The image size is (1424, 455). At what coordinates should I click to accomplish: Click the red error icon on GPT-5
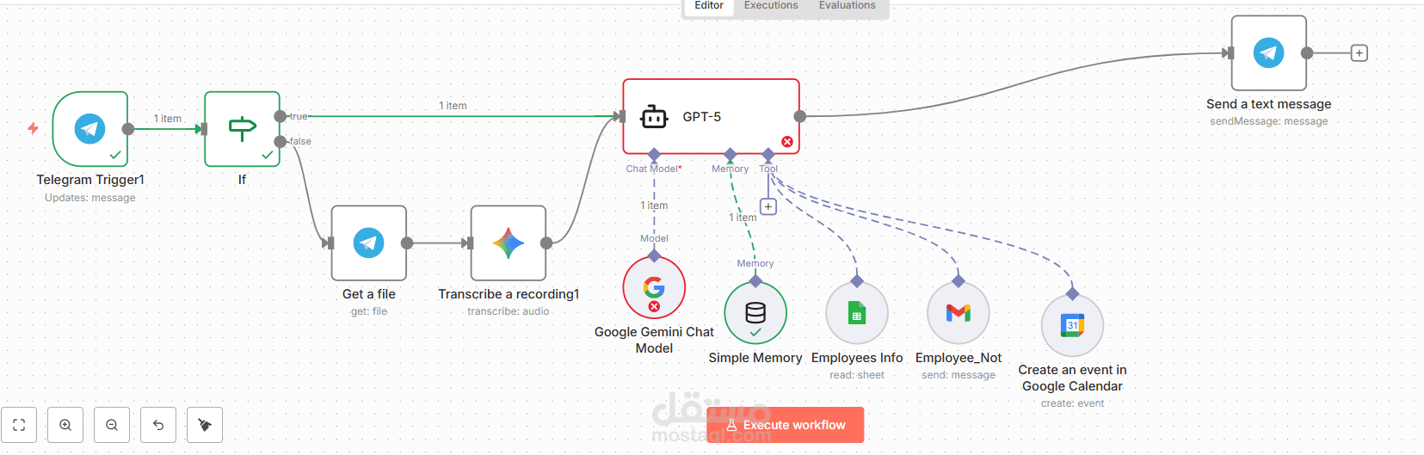[787, 142]
